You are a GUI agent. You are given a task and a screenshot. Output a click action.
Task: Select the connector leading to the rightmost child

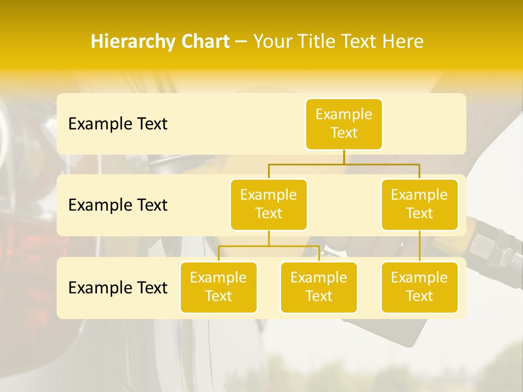point(419,245)
